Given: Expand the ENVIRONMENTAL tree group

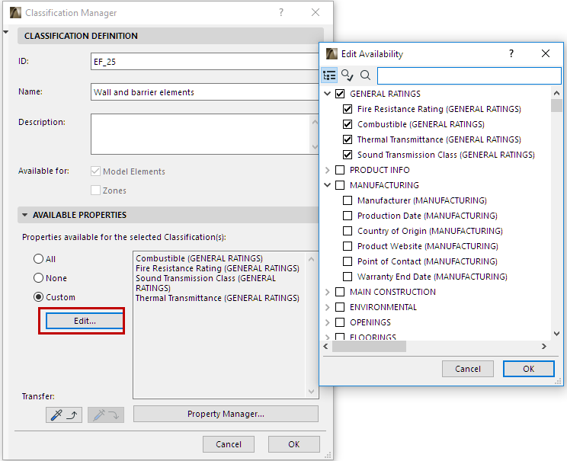Looking at the screenshot, I should coord(327,307).
